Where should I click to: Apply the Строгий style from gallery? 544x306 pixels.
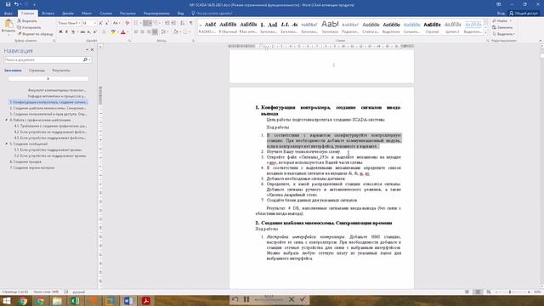(x=432, y=27)
